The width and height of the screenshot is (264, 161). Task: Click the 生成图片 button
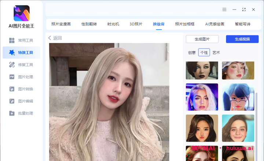coord(202,39)
